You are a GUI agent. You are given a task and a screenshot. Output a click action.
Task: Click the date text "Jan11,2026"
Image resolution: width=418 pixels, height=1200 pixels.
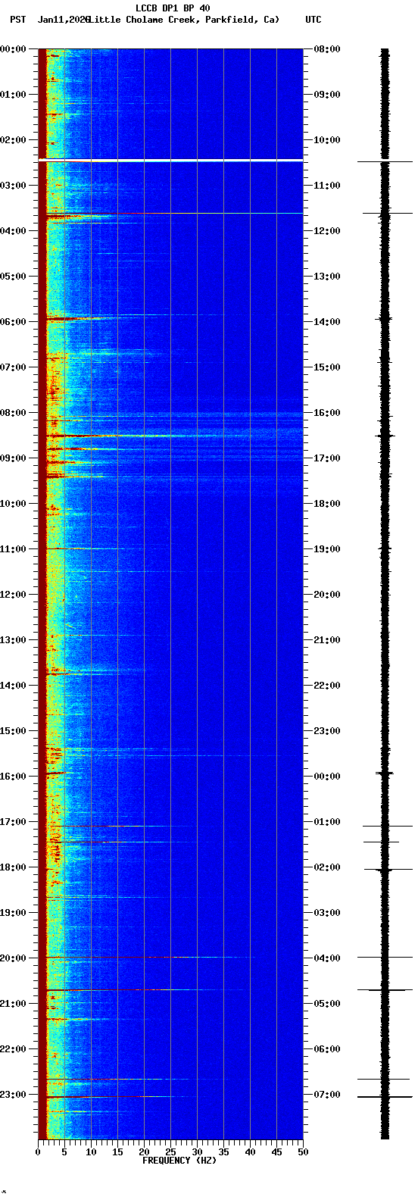[63, 20]
